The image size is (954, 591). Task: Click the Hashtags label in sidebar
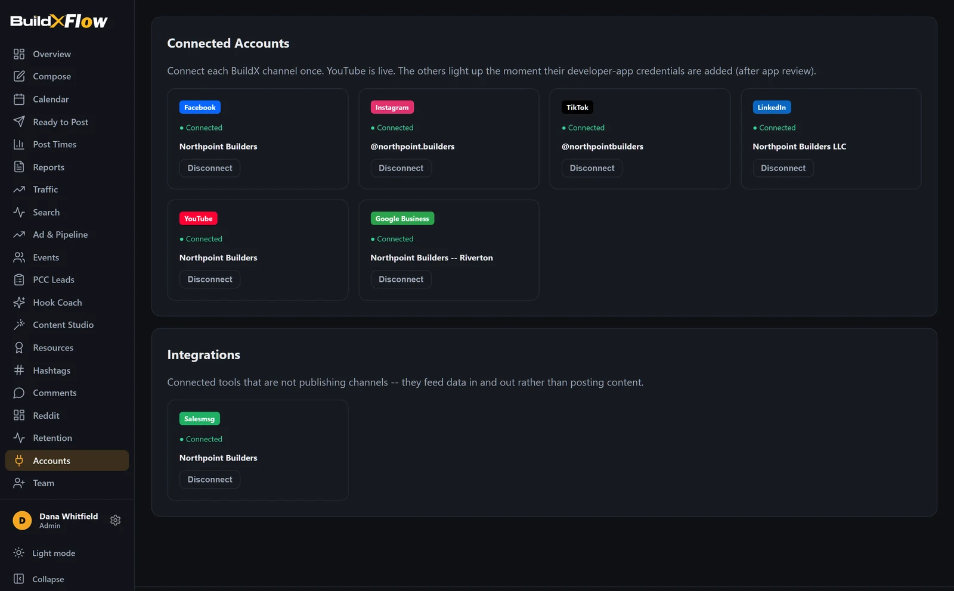[51, 371]
